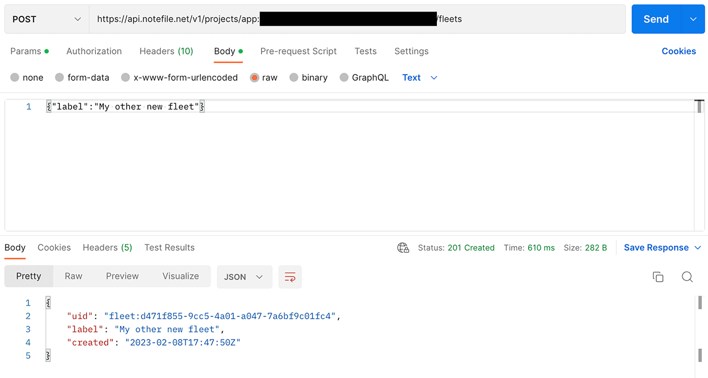Open the Params tab

(29, 51)
